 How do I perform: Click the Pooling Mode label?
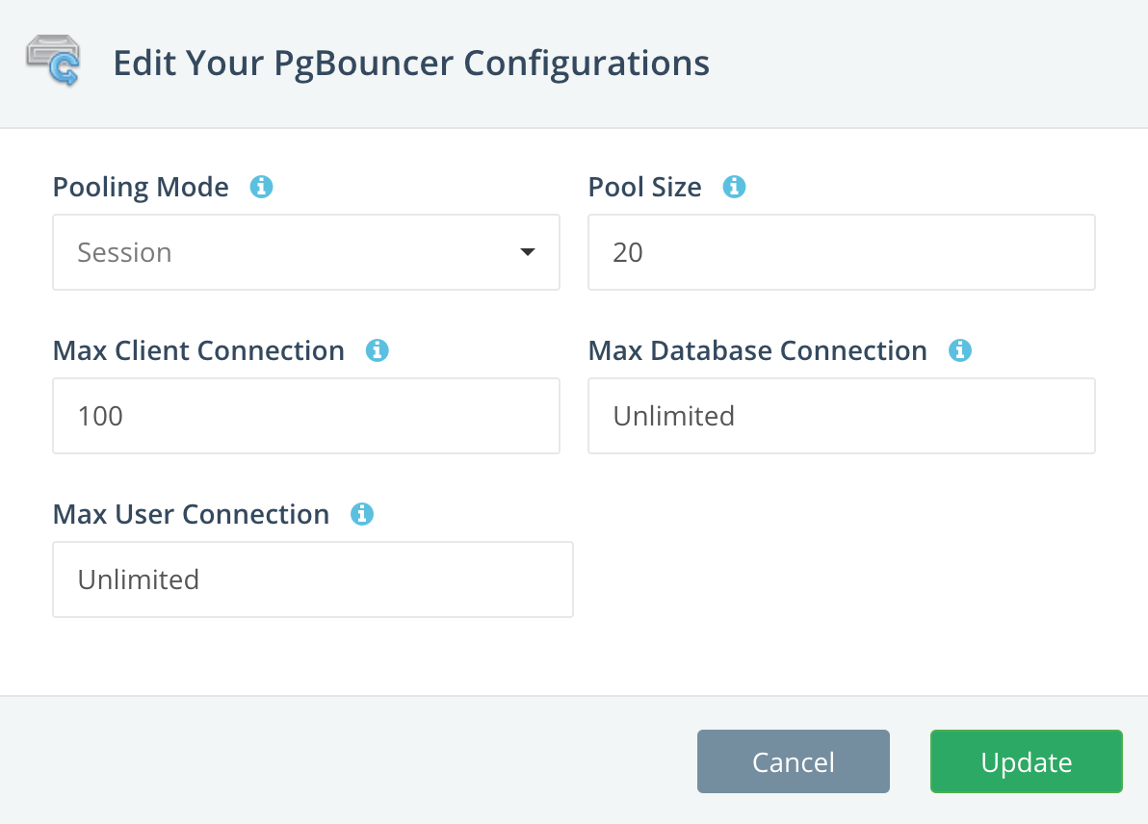click(x=141, y=186)
